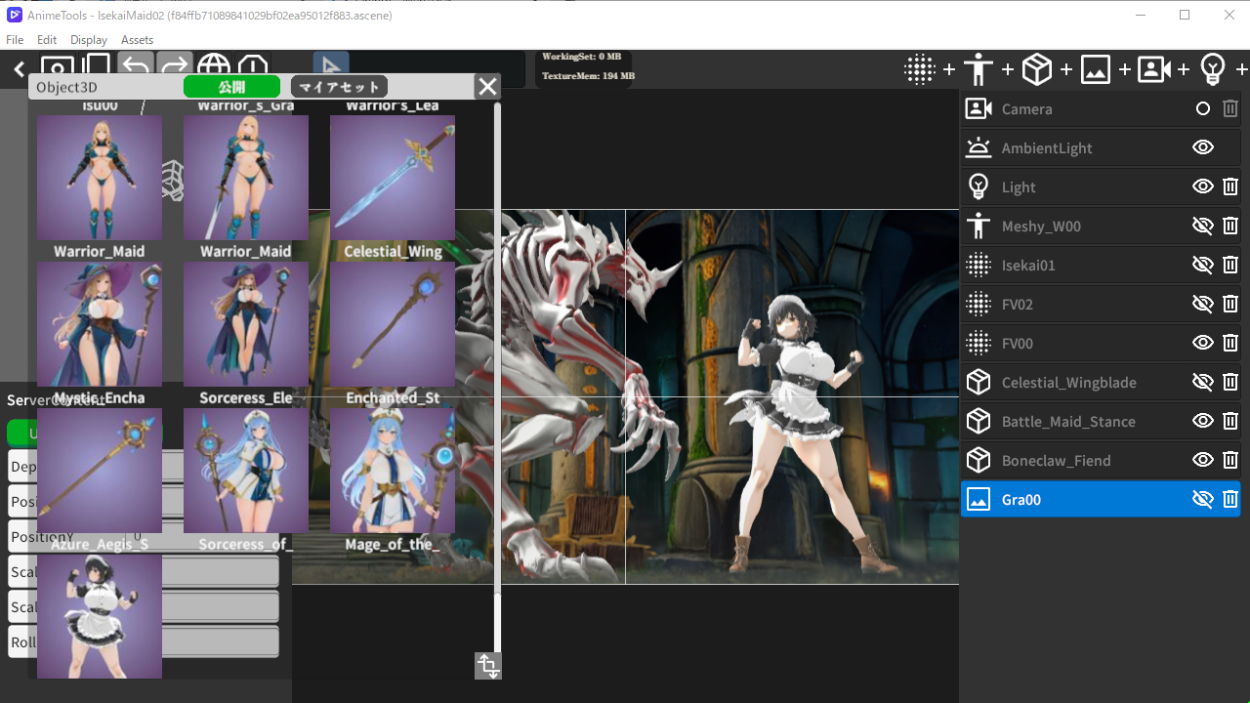Open the File menu
1250x703 pixels.
click(x=15, y=40)
